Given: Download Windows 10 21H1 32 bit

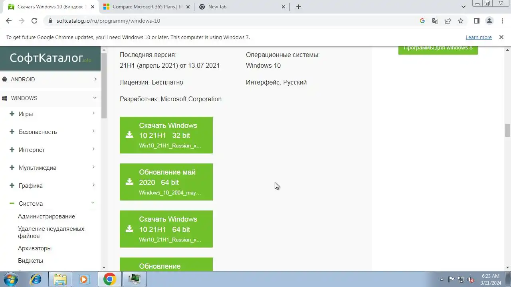Looking at the screenshot, I should (x=166, y=135).
